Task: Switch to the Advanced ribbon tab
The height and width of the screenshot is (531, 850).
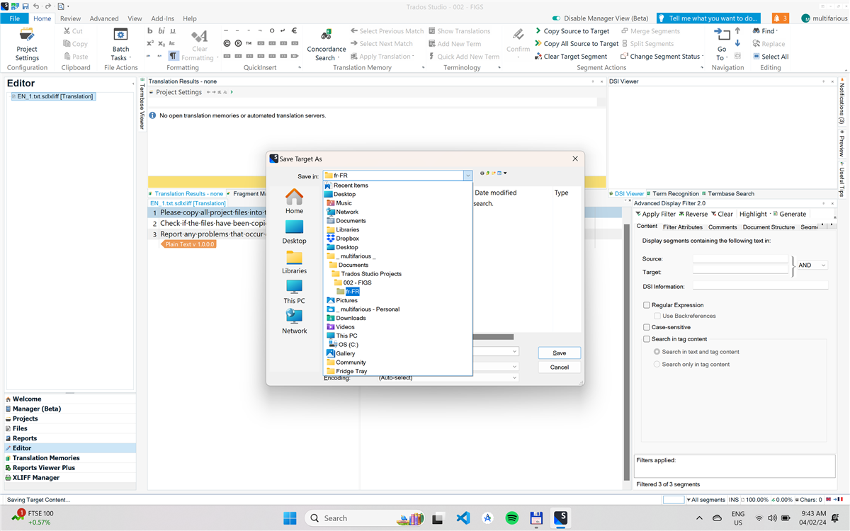Action: tap(104, 18)
